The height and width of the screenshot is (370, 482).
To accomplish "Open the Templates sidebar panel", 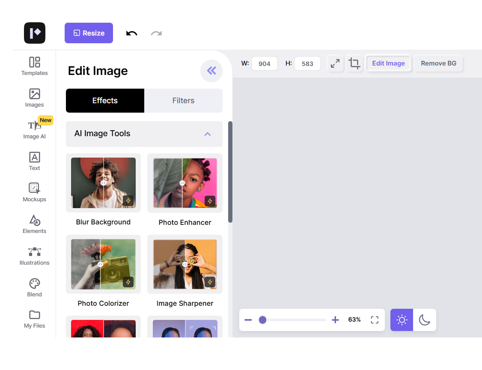I will pos(34,66).
